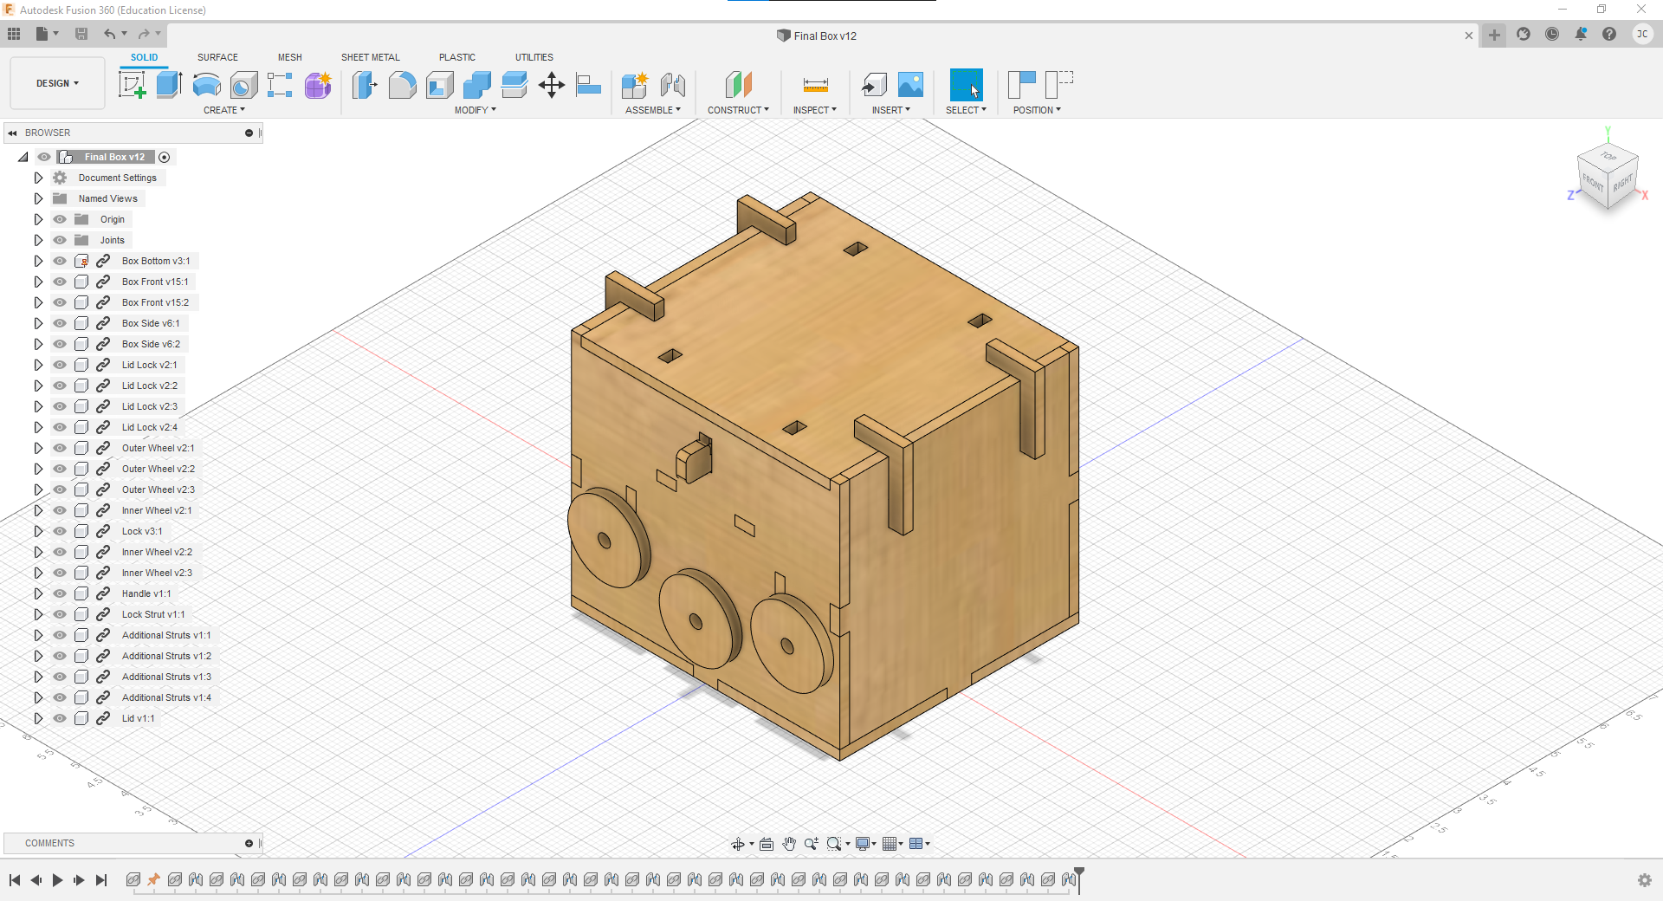The width and height of the screenshot is (1663, 901).
Task: Click the Create Sketch tool icon
Action: coord(132,85)
